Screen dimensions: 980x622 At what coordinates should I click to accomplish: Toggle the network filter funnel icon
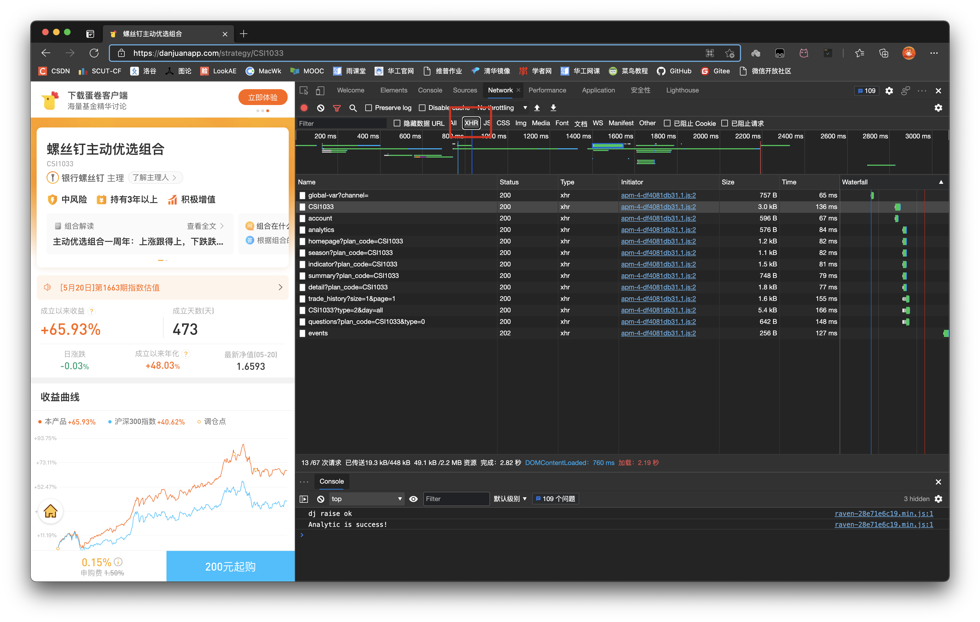click(x=337, y=108)
